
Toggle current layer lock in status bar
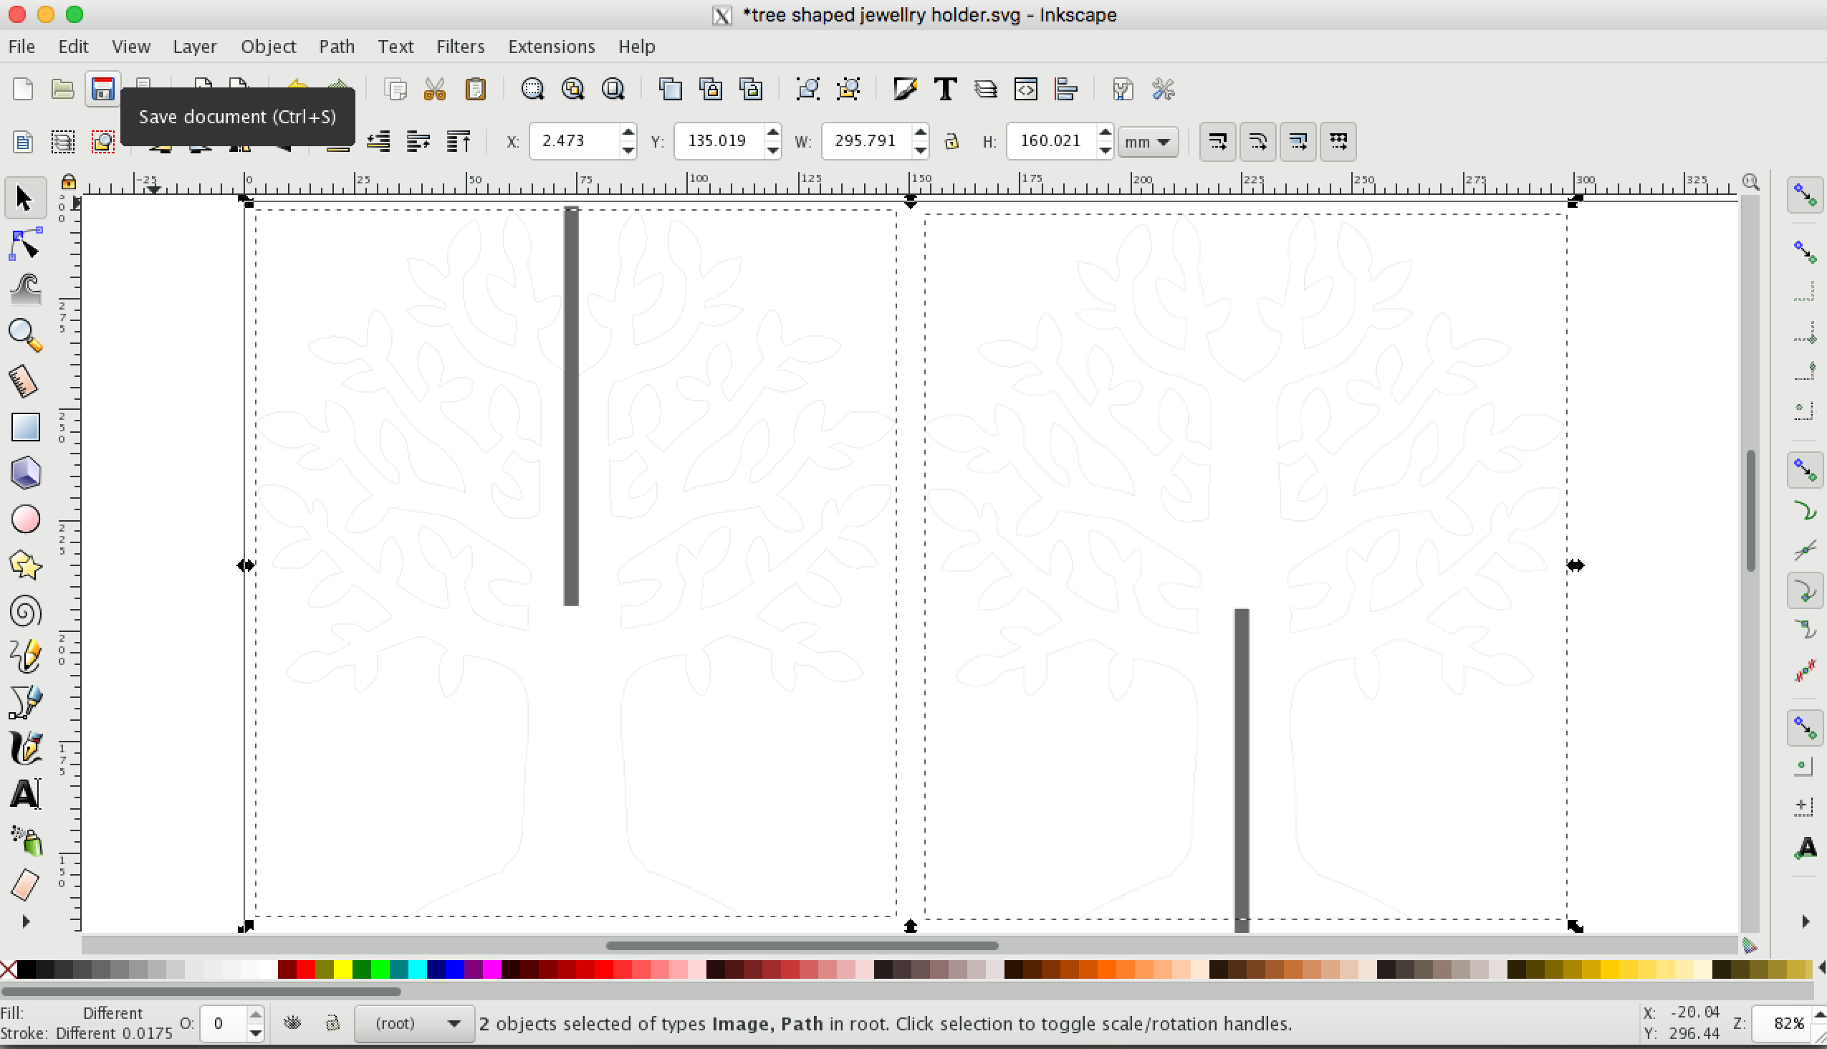click(332, 1023)
